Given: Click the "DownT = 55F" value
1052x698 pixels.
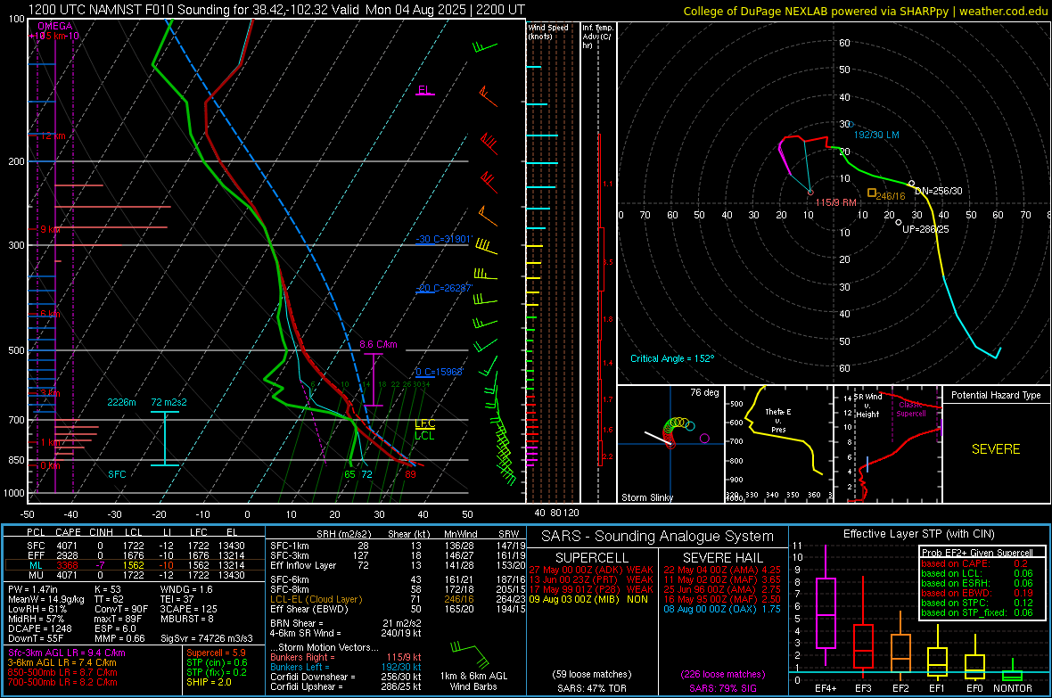Looking at the screenshot, I should click(x=35, y=639).
